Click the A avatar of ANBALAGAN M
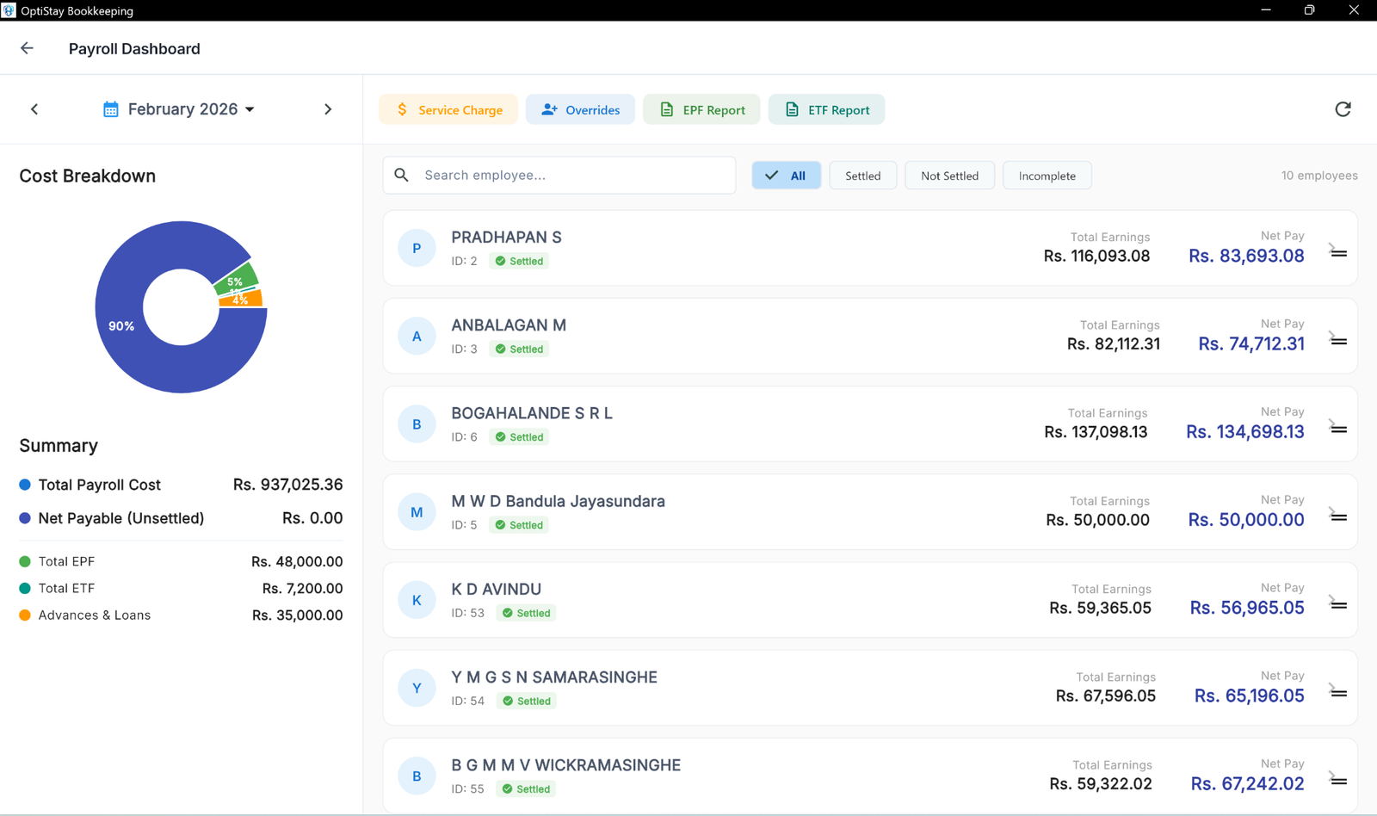The width and height of the screenshot is (1377, 816). click(417, 336)
